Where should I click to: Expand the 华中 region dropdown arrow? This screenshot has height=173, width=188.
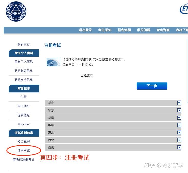(179, 125)
